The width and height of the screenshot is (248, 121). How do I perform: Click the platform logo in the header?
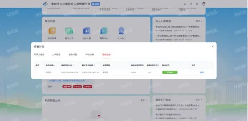click(45, 4)
